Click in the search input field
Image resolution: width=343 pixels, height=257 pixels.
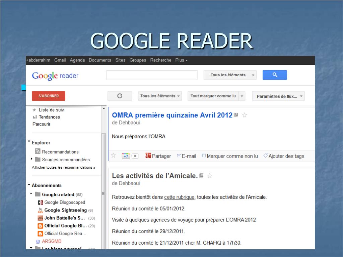(x=152, y=75)
